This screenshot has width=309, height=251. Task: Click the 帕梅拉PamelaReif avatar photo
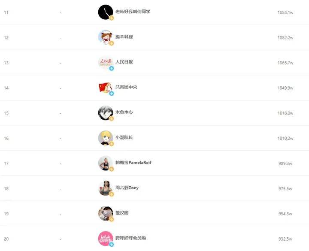coord(106,163)
